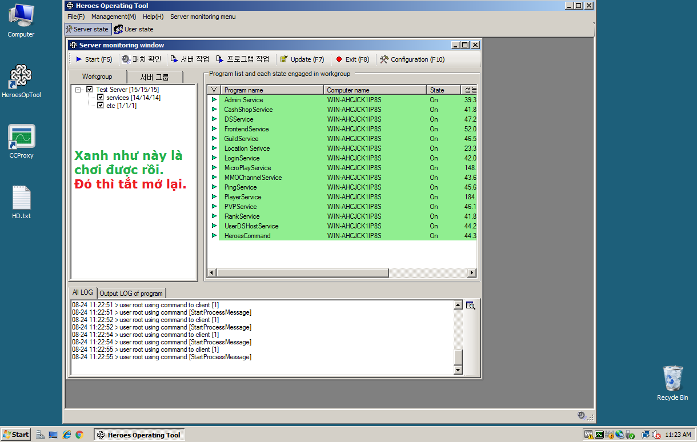Select the PVPService program name
This screenshot has height=442, width=697.
pyautogui.click(x=240, y=207)
